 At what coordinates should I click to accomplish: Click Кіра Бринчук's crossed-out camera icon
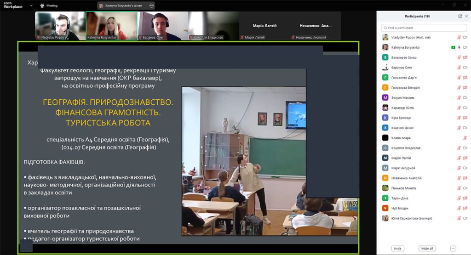pyautogui.click(x=465, y=118)
